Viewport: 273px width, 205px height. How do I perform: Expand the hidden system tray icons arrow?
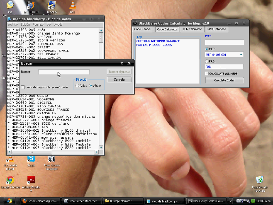coord(231,201)
